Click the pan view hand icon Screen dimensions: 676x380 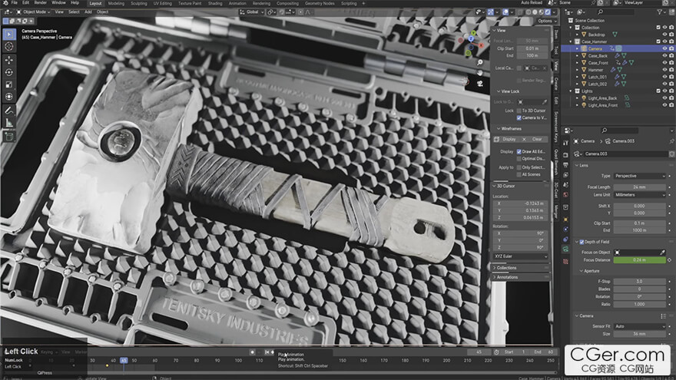pyautogui.click(x=479, y=73)
